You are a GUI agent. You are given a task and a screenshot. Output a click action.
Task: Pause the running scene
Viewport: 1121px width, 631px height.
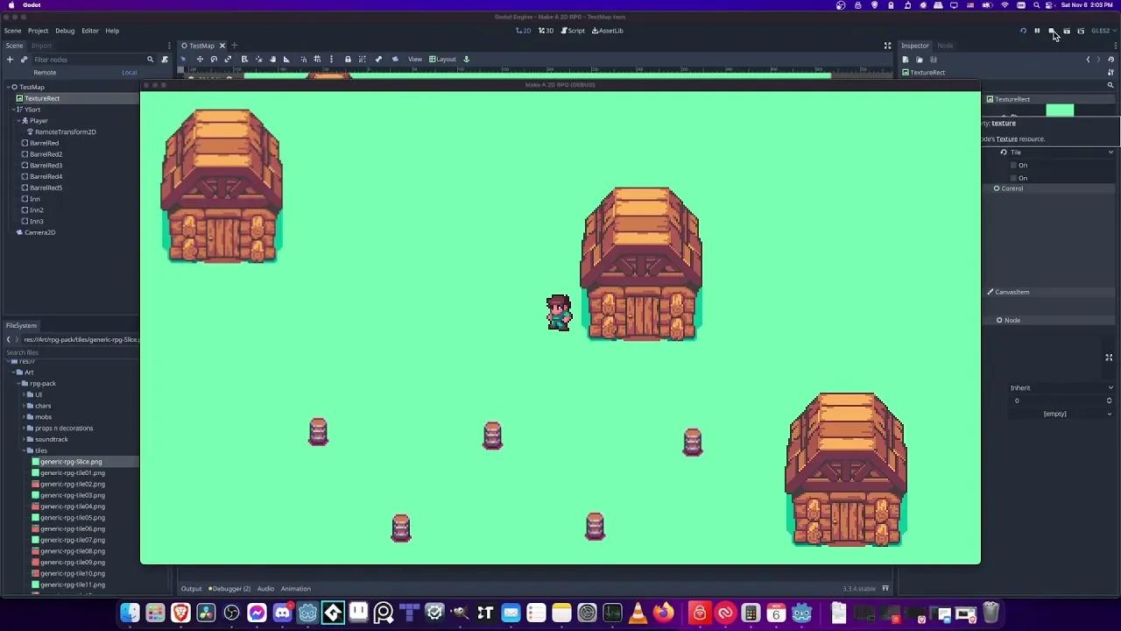(x=1037, y=31)
